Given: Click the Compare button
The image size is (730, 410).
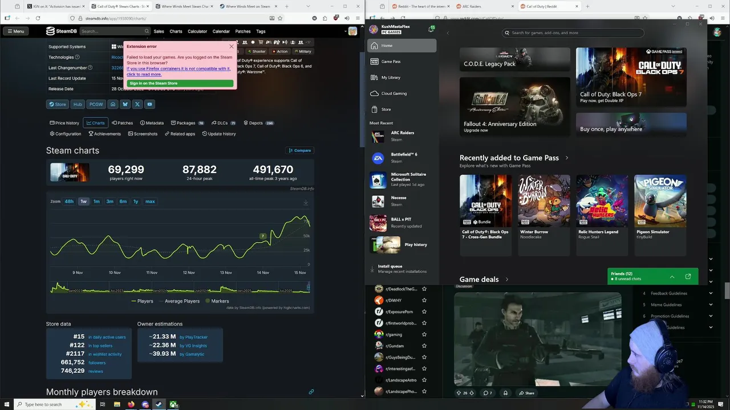Looking at the screenshot, I should click(x=300, y=150).
